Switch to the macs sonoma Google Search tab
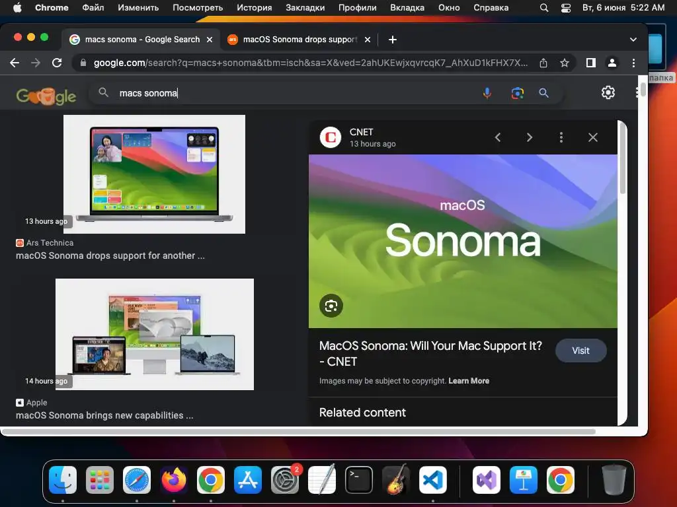 click(140, 40)
